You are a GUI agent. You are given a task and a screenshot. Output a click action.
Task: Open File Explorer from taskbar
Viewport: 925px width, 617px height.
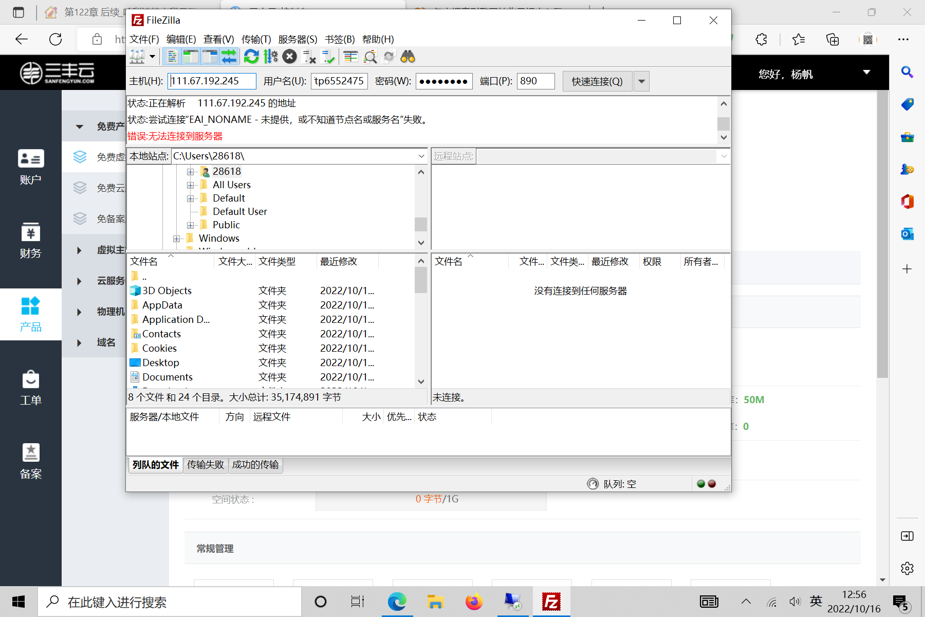tap(435, 602)
